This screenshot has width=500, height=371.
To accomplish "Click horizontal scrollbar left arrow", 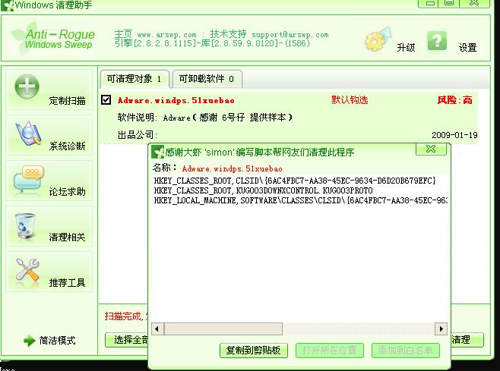I will [157, 329].
